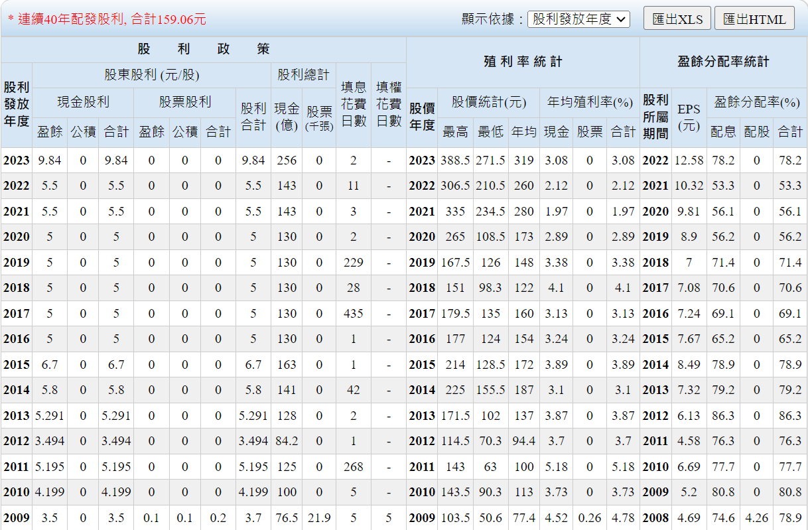Image resolution: width=808 pixels, height=530 pixels.
Task: Select the 2023 dividend year row label
Action: pos(16,161)
